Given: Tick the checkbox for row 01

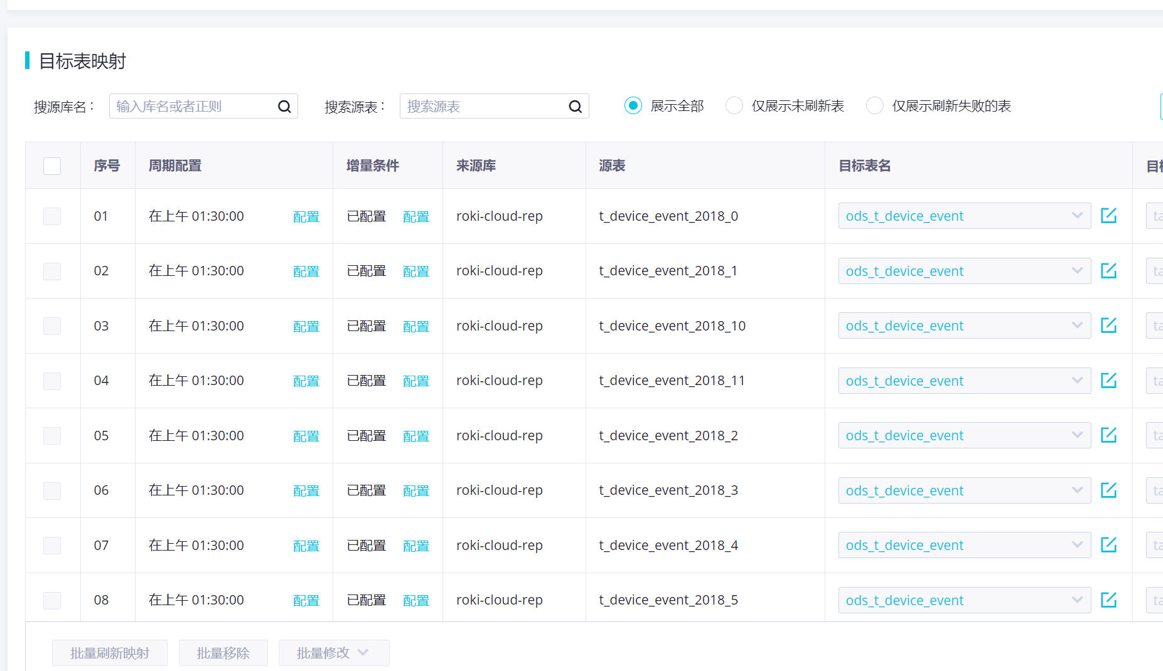Looking at the screenshot, I should pos(52,216).
